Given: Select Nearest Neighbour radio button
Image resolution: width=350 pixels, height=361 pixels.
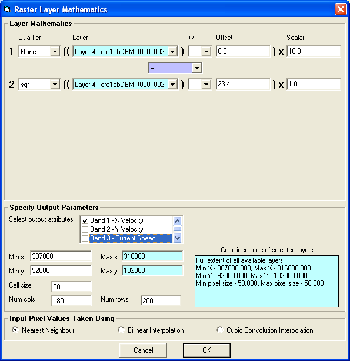Looking at the screenshot, I should pos(15,330).
